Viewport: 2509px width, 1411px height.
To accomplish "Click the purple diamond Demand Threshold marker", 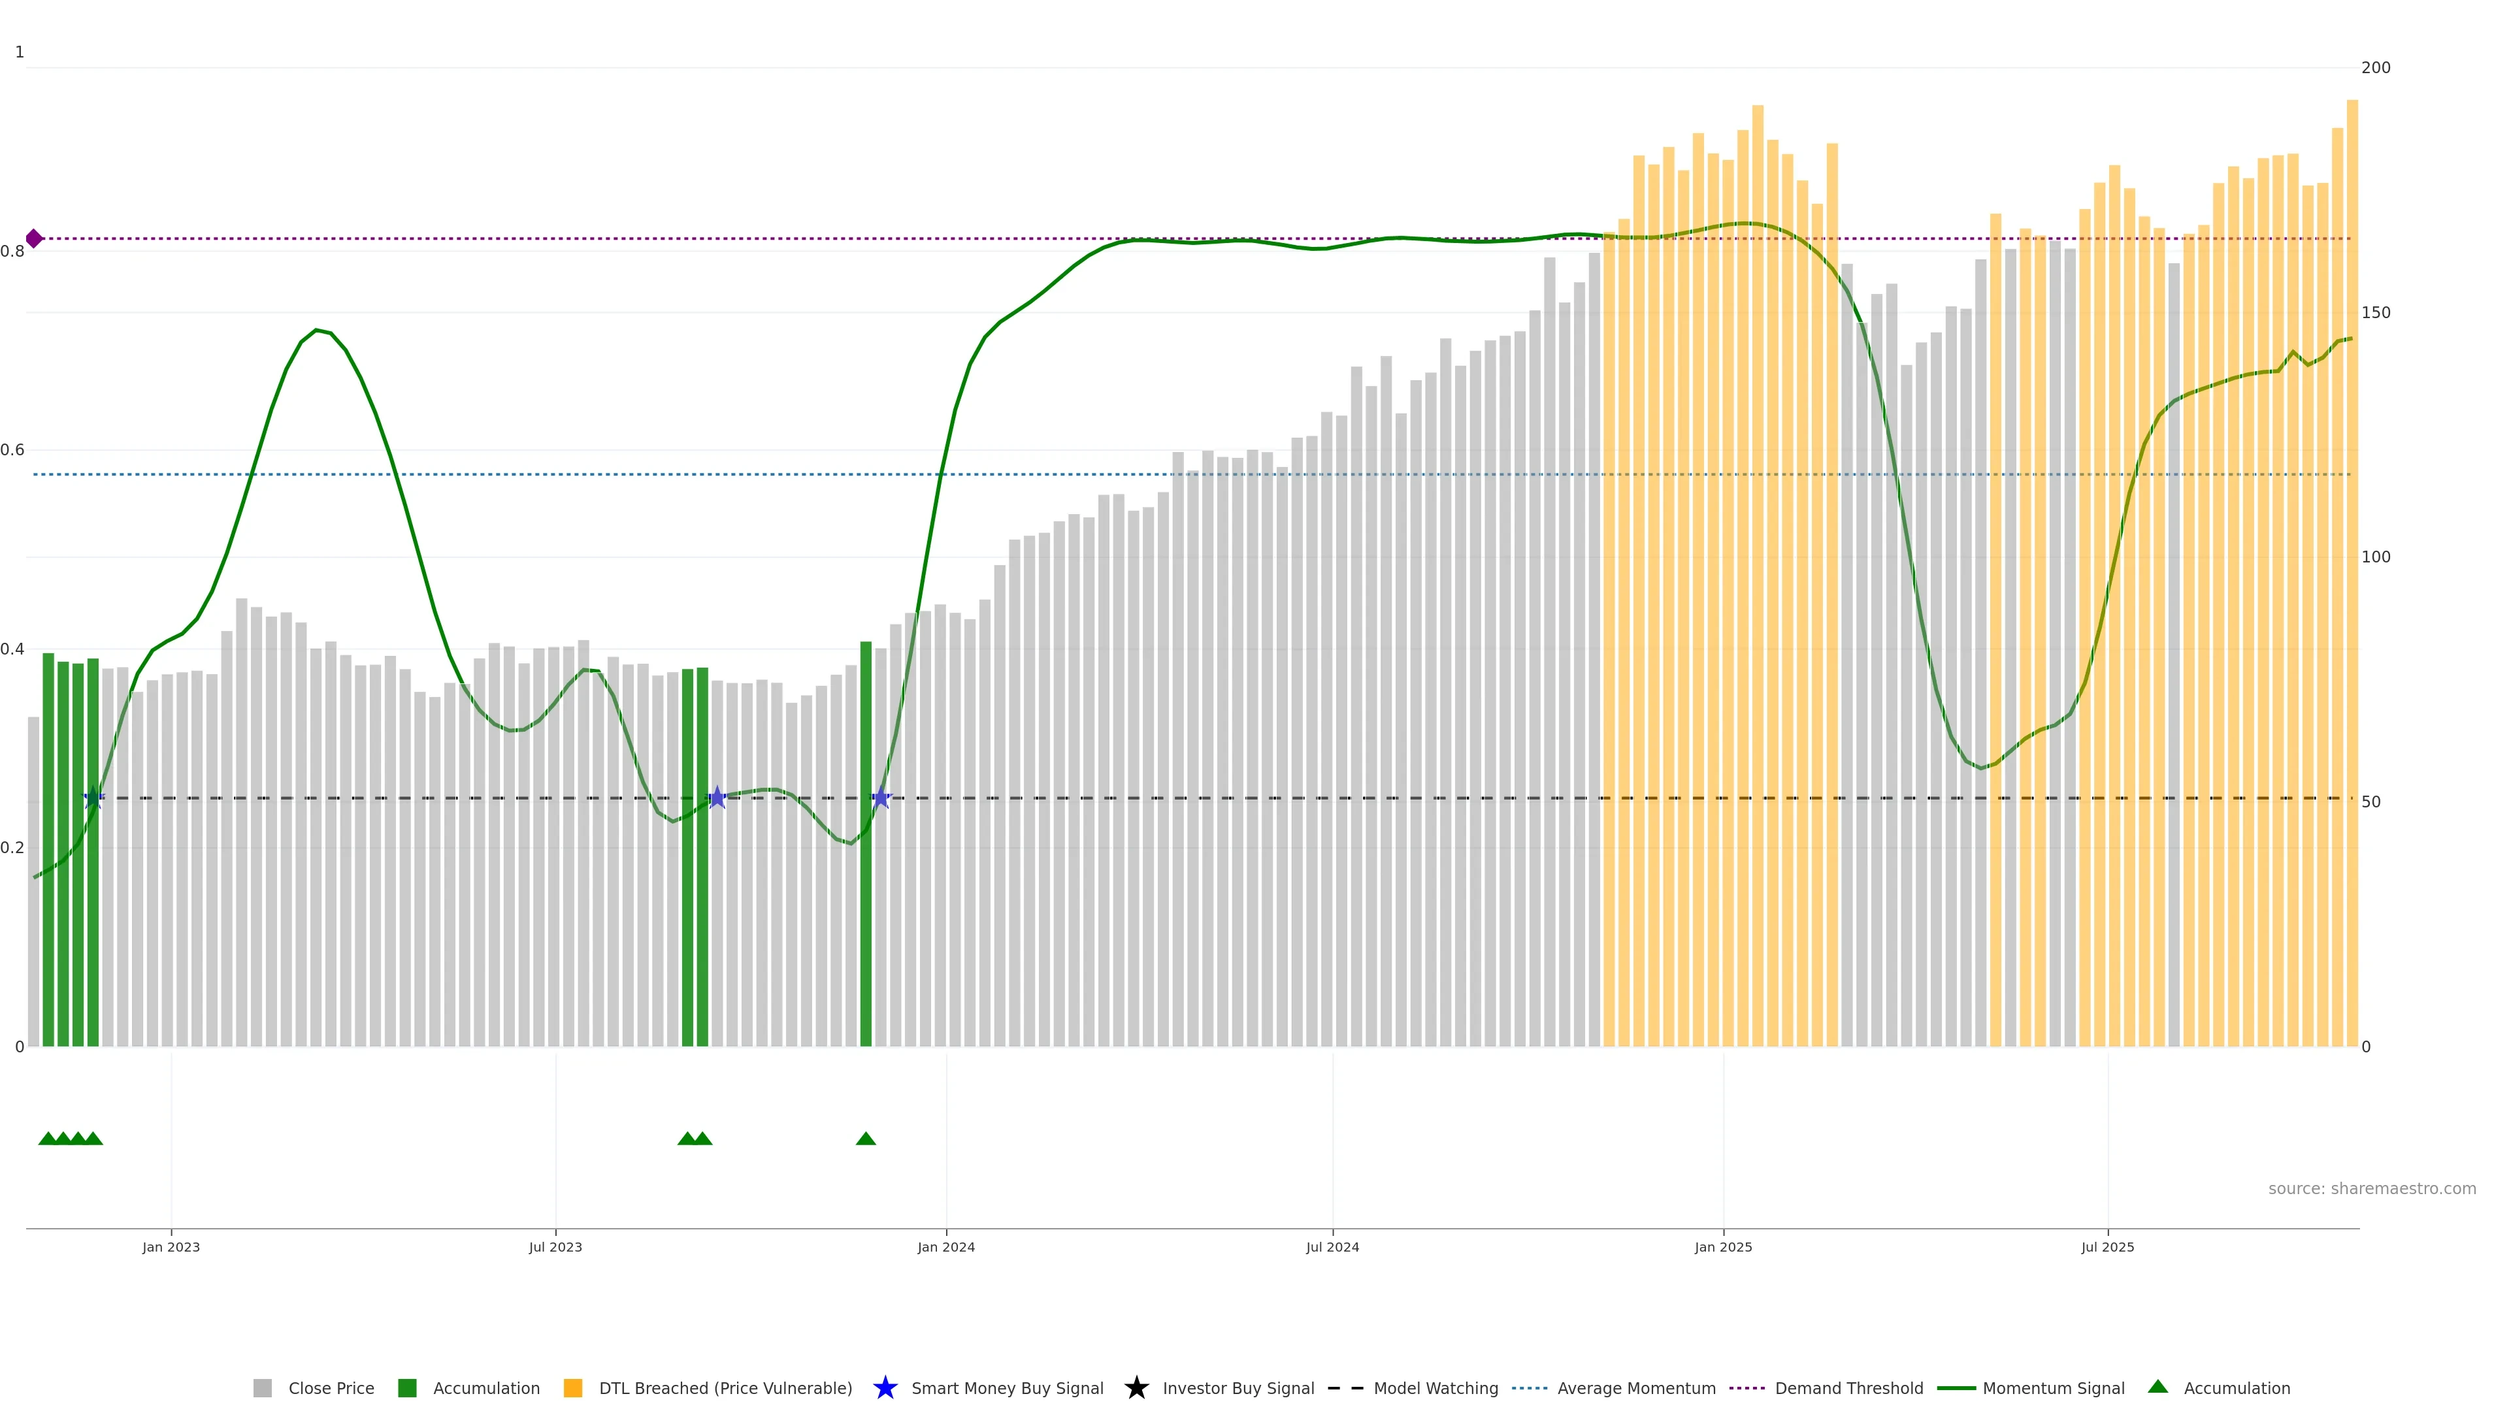I will pos(34,238).
